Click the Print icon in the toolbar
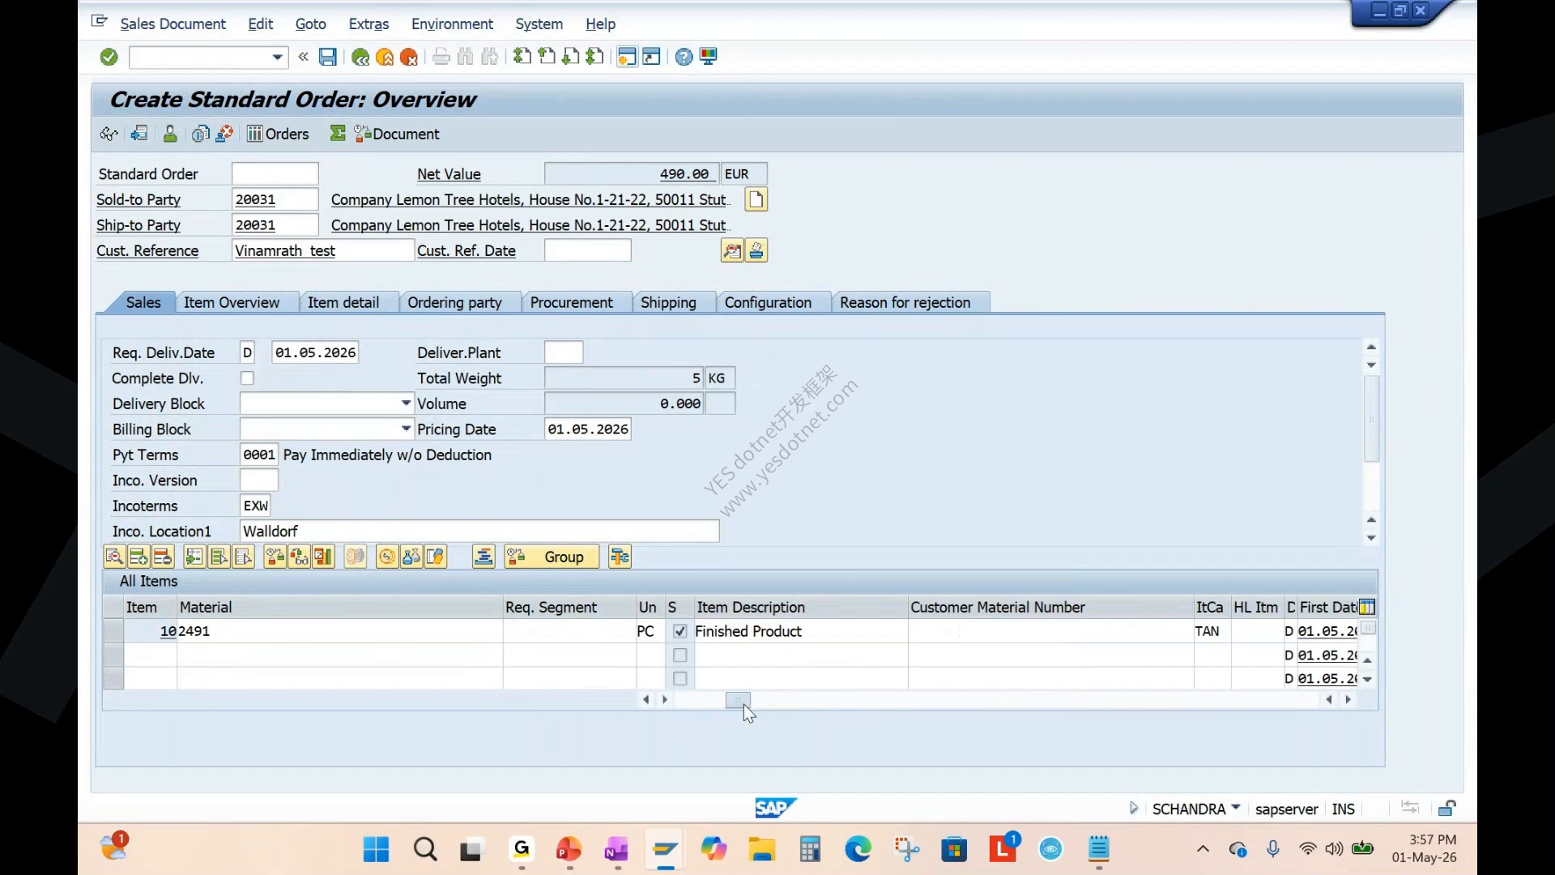Screen dimensions: 1555x875 (x=441, y=57)
